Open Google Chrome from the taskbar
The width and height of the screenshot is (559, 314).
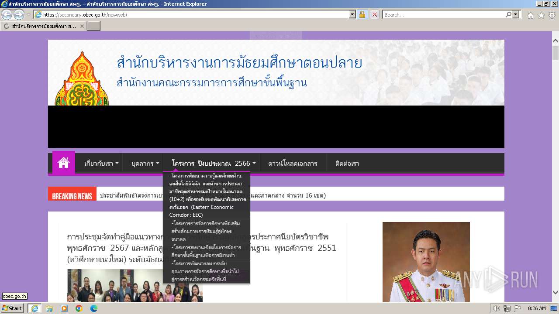pos(79,308)
